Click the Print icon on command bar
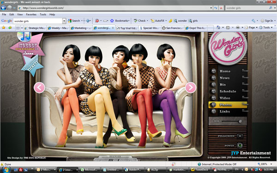 coord(238,28)
